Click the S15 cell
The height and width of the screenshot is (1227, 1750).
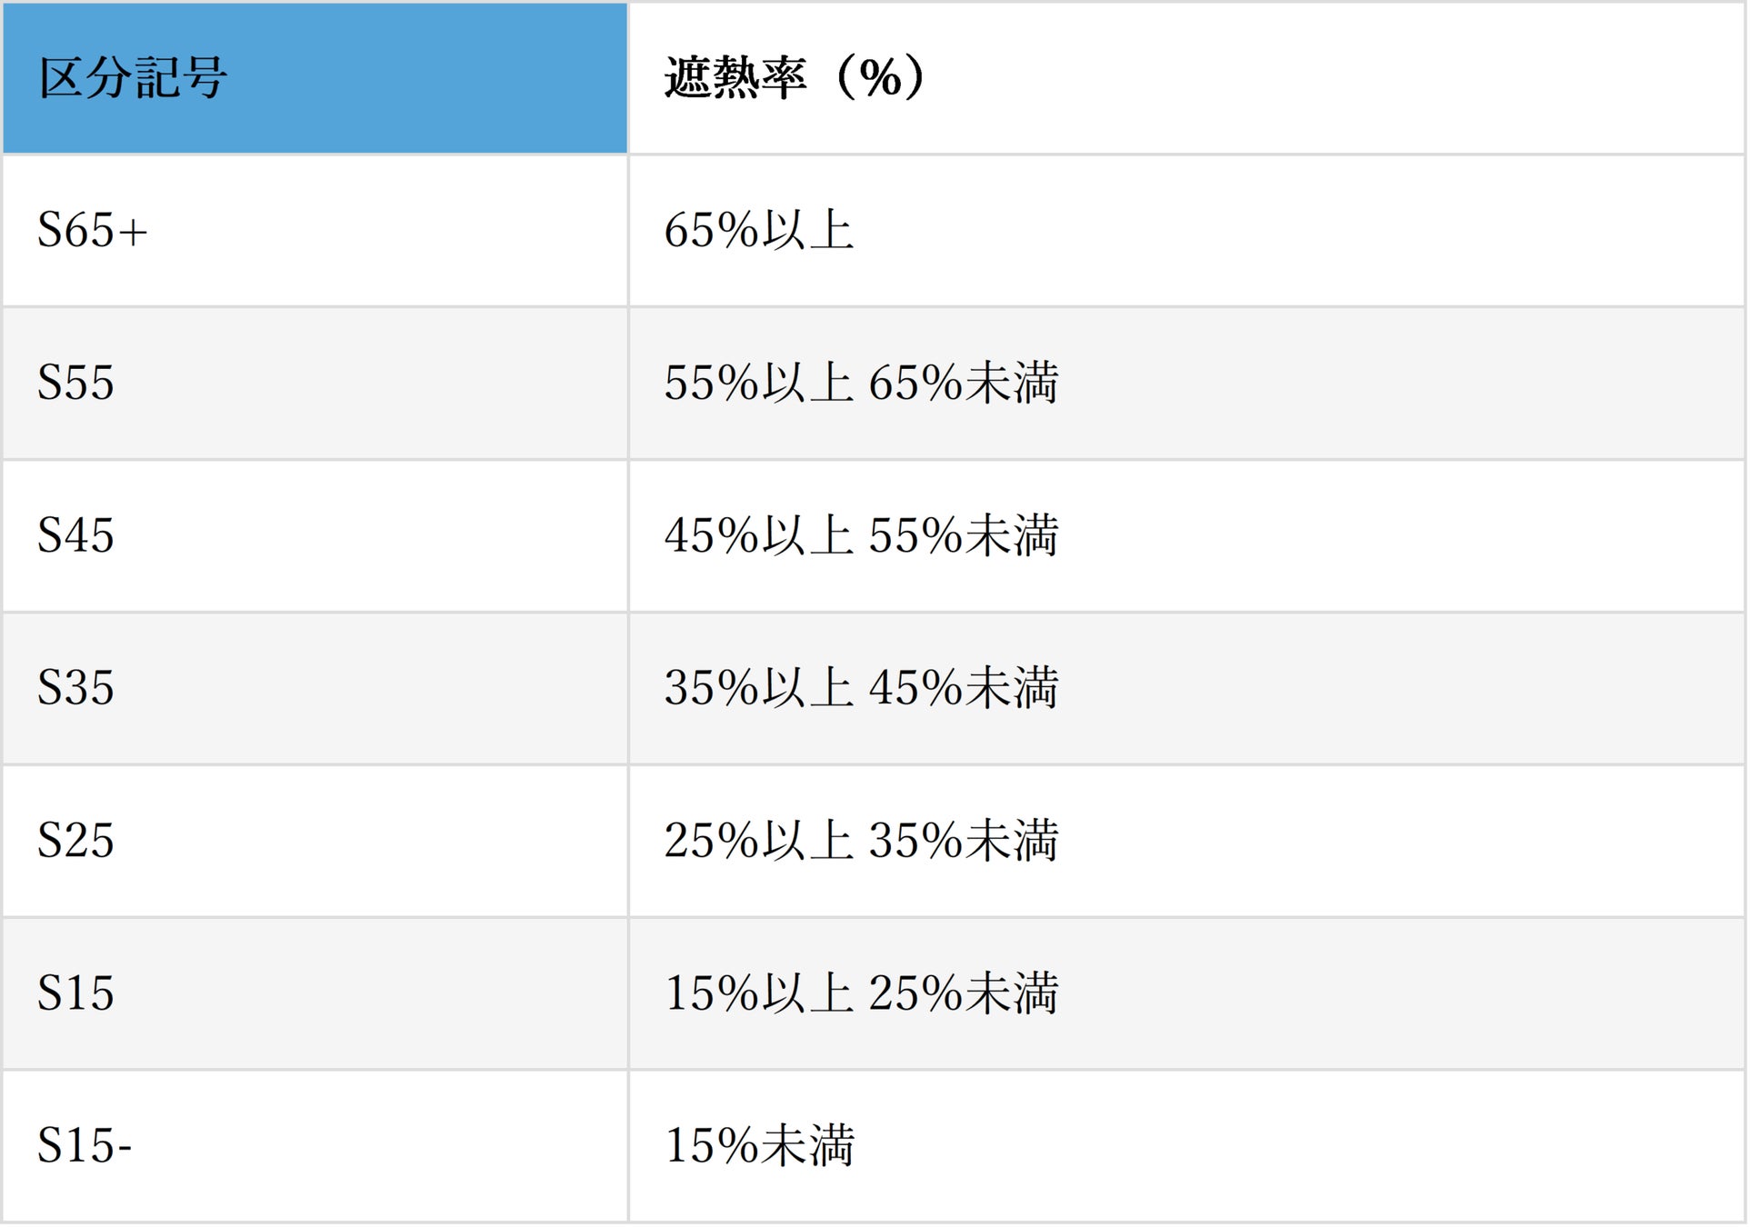tap(315, 994)
